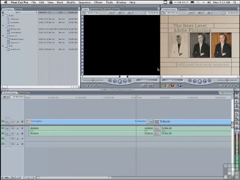This screenshot has height=180, width=240.
Task: Toggle V1 track visibility green button
Action: coord(3,121)
